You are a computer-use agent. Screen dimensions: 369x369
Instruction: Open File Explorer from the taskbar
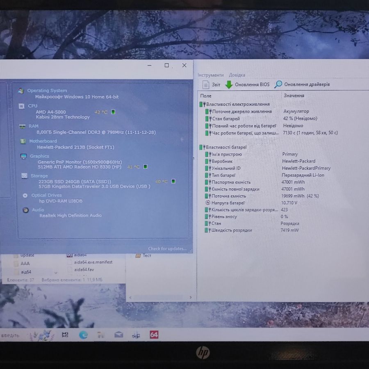click(101, 335)
